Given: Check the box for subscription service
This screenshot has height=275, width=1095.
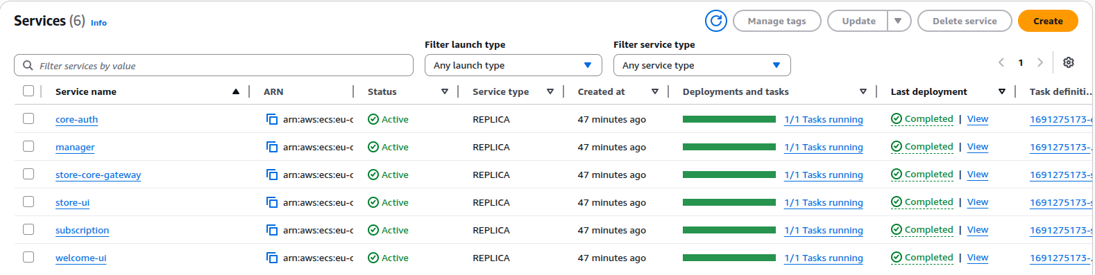Looking at the screenshot, I should pyautogui.click(x=28, y=229).
